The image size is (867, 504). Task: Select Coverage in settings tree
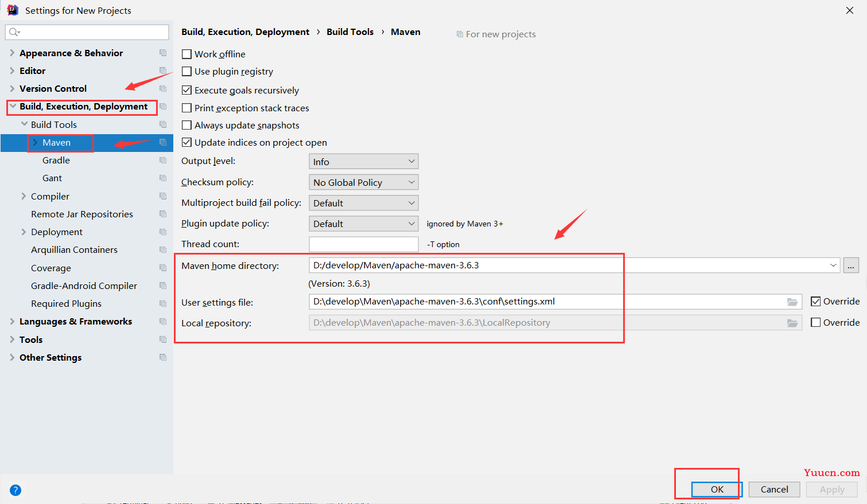tap(51, 268)
